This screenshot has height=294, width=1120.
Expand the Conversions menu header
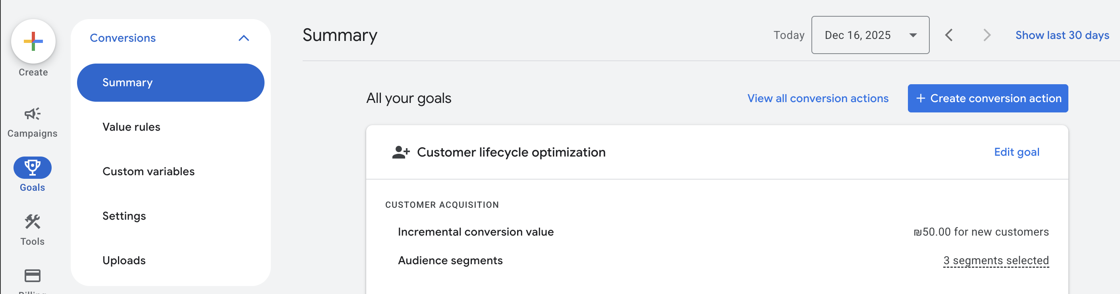[123, 38]
